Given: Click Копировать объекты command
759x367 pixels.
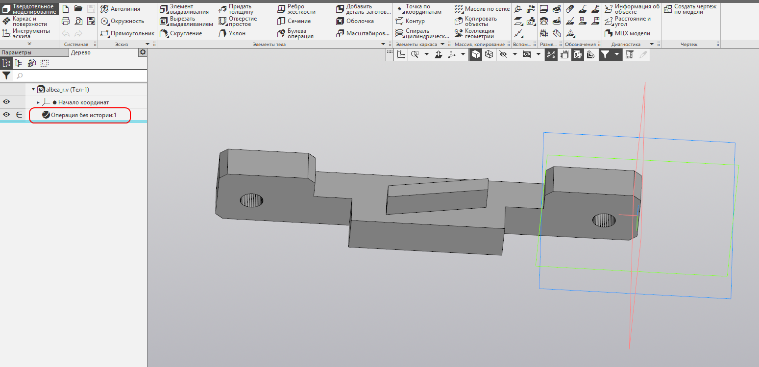Looking at the screenshot, I should click(x=475, y=21).
